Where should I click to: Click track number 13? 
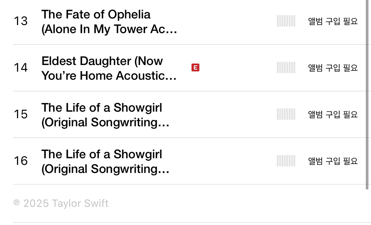coord(21,21)
